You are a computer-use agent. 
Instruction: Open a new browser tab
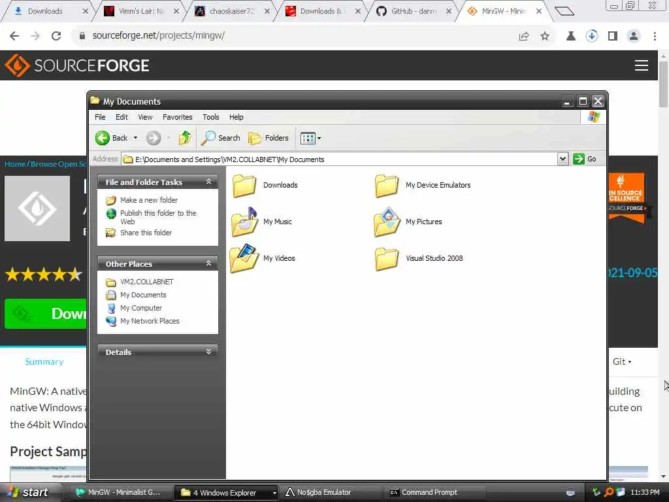(564, 11)
